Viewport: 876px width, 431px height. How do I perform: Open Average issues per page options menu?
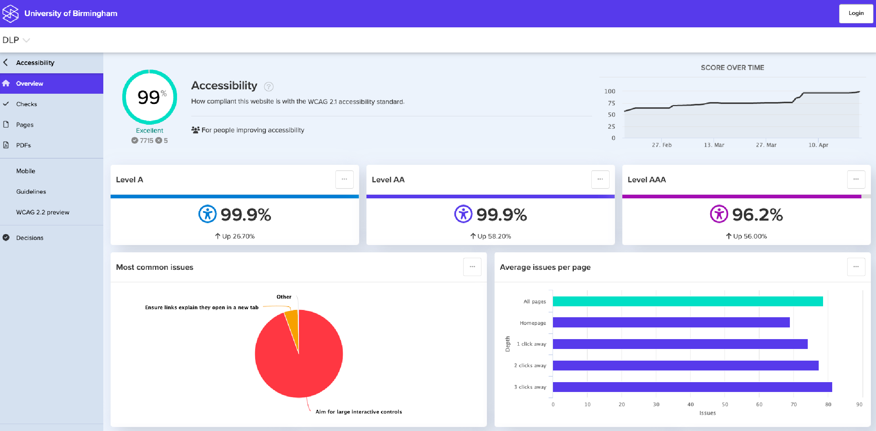(x=856, y=267)
